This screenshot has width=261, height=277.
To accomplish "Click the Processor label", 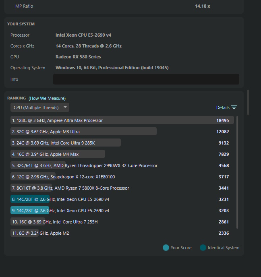I will click(x=20, y=35).
